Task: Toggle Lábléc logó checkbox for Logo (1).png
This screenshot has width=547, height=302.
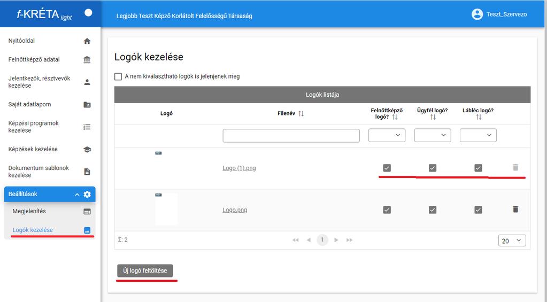Action: [478, 168]
